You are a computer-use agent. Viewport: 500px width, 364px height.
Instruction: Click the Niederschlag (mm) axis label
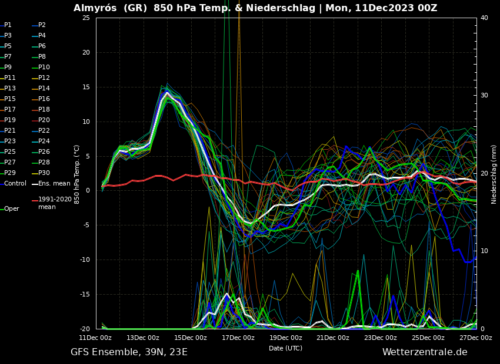point(494,174)
